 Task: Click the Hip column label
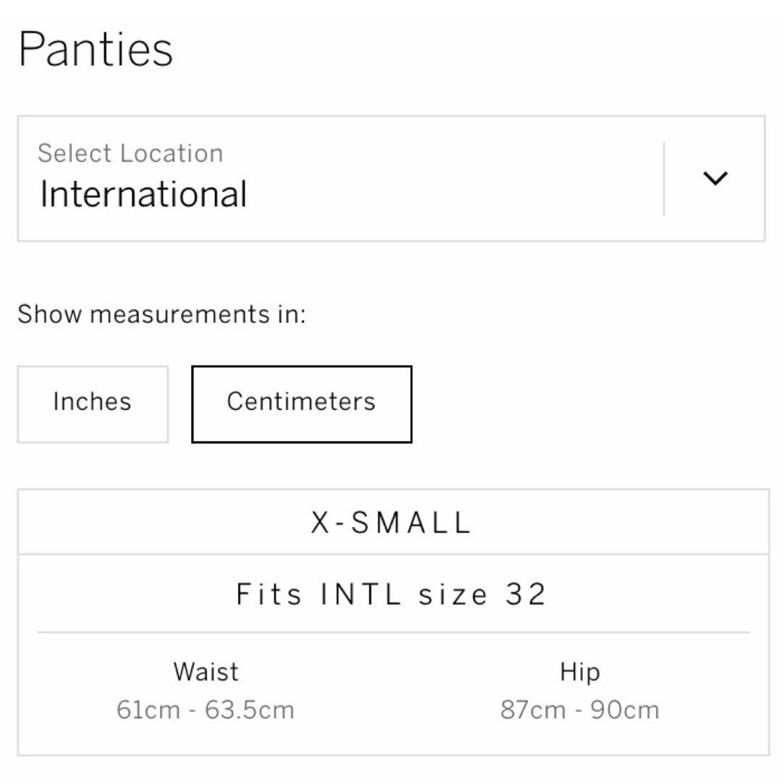click(579, 672)
